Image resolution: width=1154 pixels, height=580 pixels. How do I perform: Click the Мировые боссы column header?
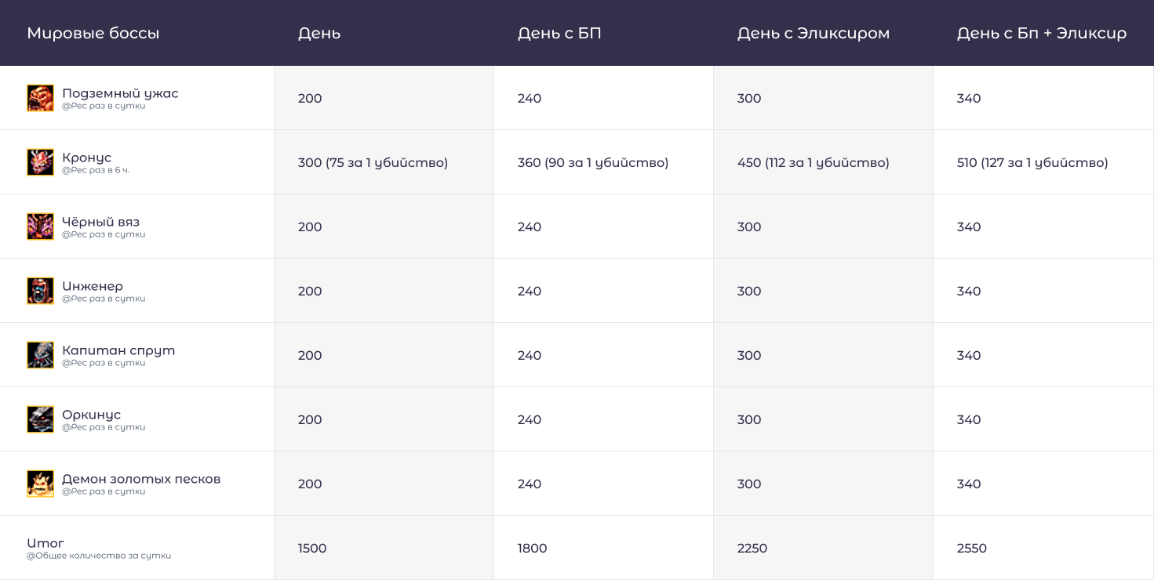pyautogui.click(x=93, y=33)
